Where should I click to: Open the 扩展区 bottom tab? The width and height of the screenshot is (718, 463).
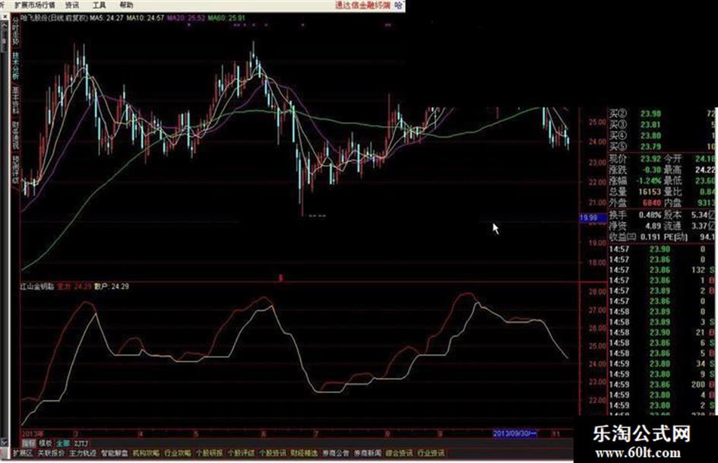pyautogui.click(x=23, y=453)
